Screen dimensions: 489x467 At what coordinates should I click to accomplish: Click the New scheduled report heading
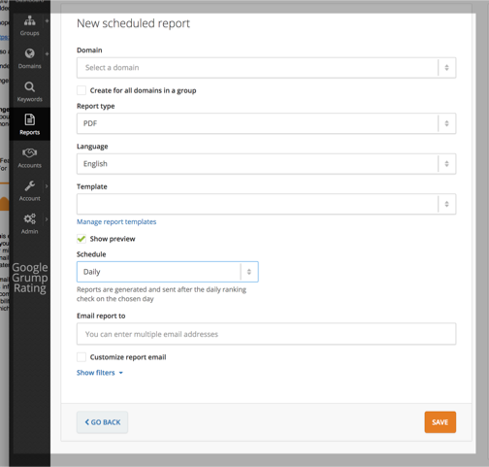(133, 23)
